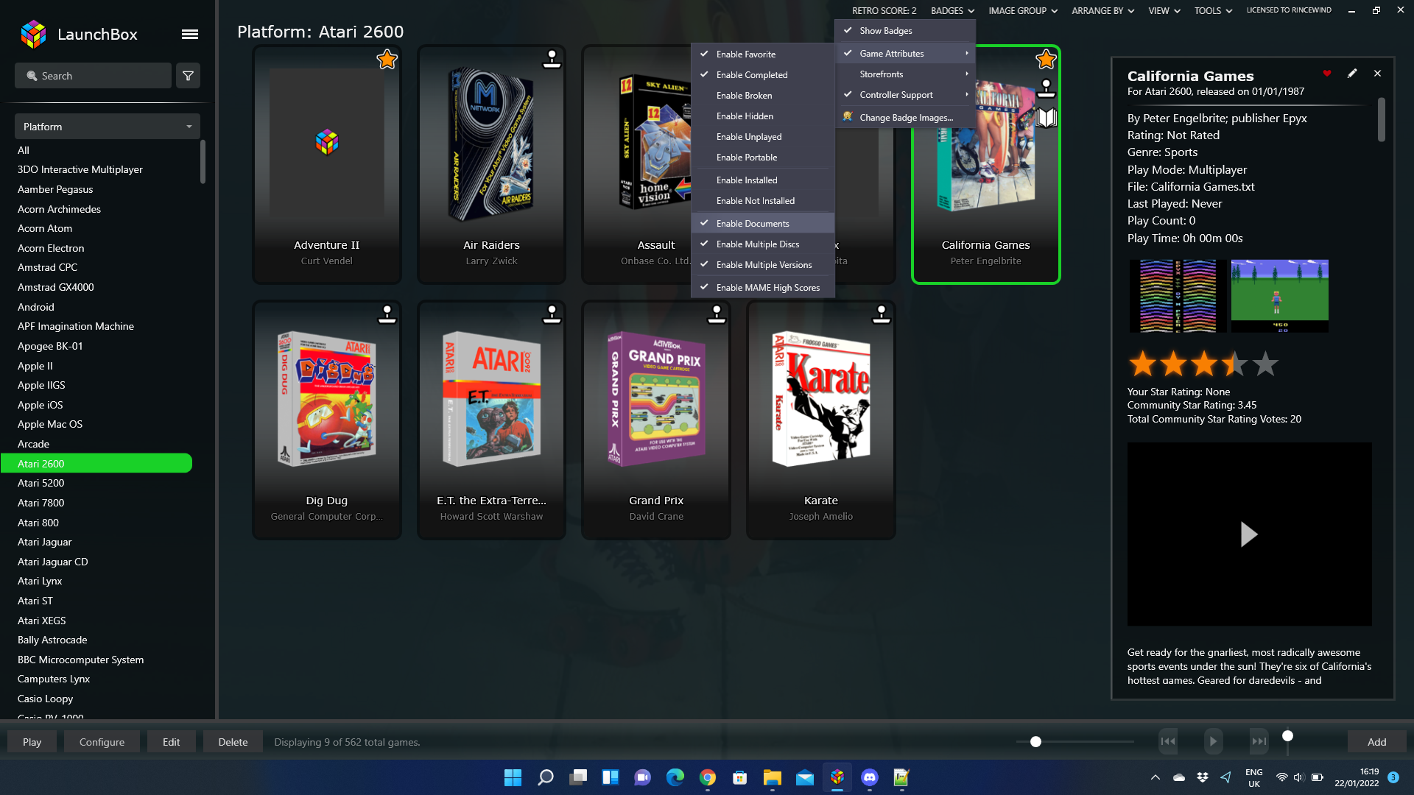Expand the Controller Support submenu
The height and width of the screenshot is (795, 1414).
pos(905,95)
